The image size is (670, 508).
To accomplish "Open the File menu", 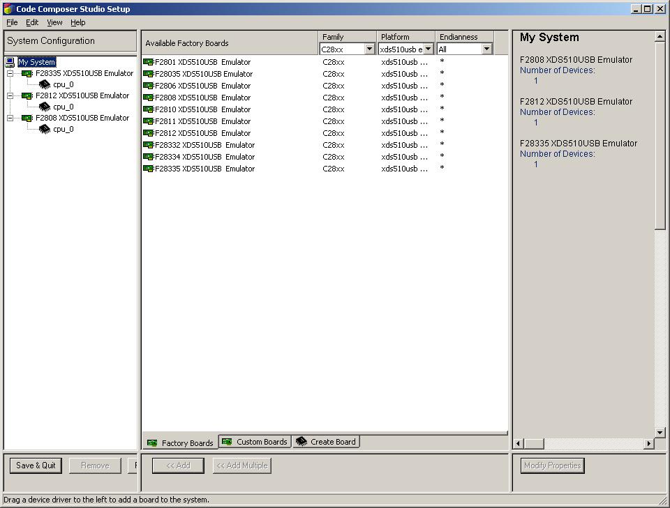I will [12, 22].
